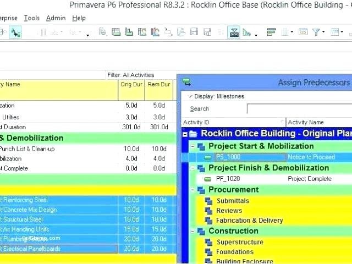Click the milestone icon next to PF_1020
The width and height of the screenshot is (352, 264).
pos(208,179)
